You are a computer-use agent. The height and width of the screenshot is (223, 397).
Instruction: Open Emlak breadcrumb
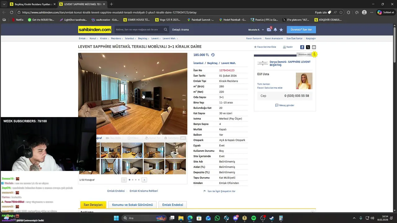coord(82,38)
